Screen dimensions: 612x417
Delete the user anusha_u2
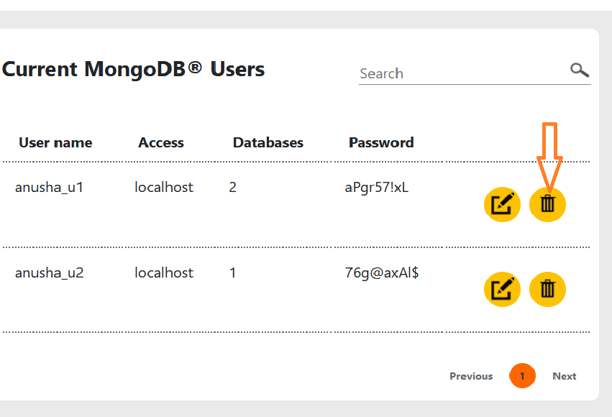point(547,289)
